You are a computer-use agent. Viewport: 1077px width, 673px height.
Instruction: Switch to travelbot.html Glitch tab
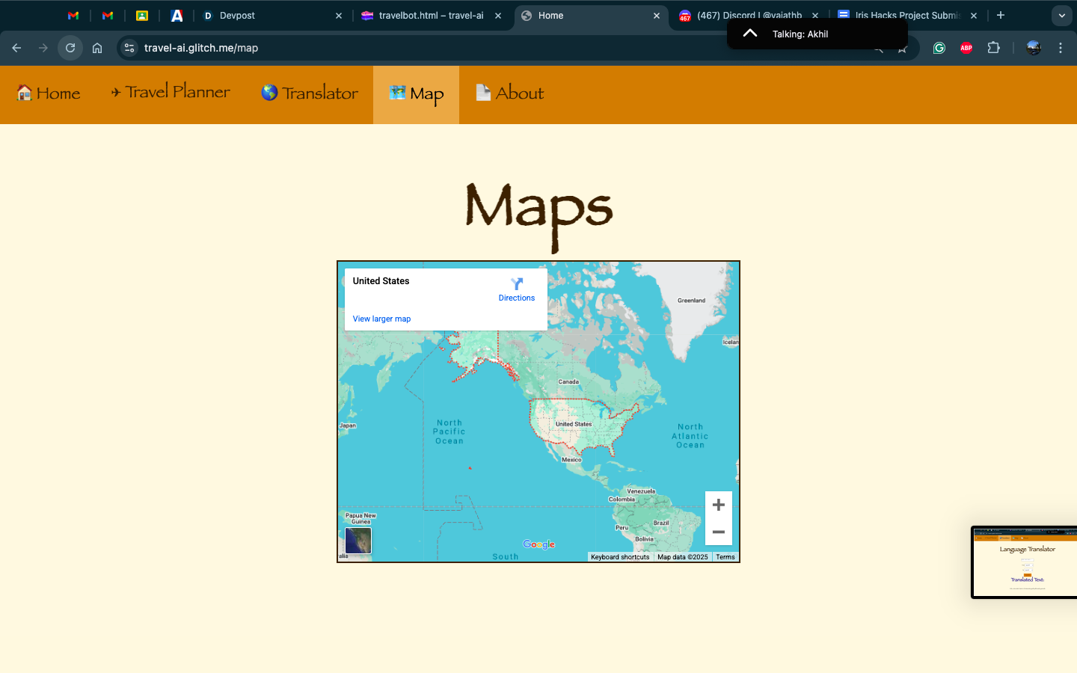point(431,15)
